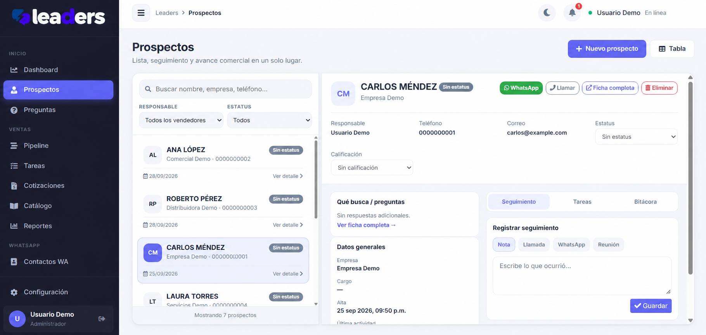This screenshot has width=706, height=335.
Task: Click the Llamar button
Action: 562,88
